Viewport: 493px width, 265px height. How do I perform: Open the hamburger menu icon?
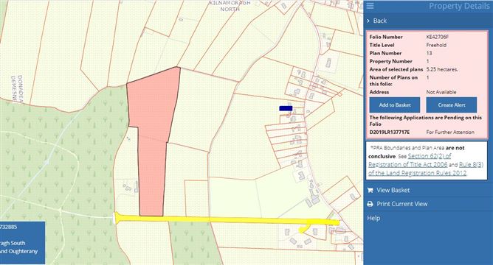370,6
